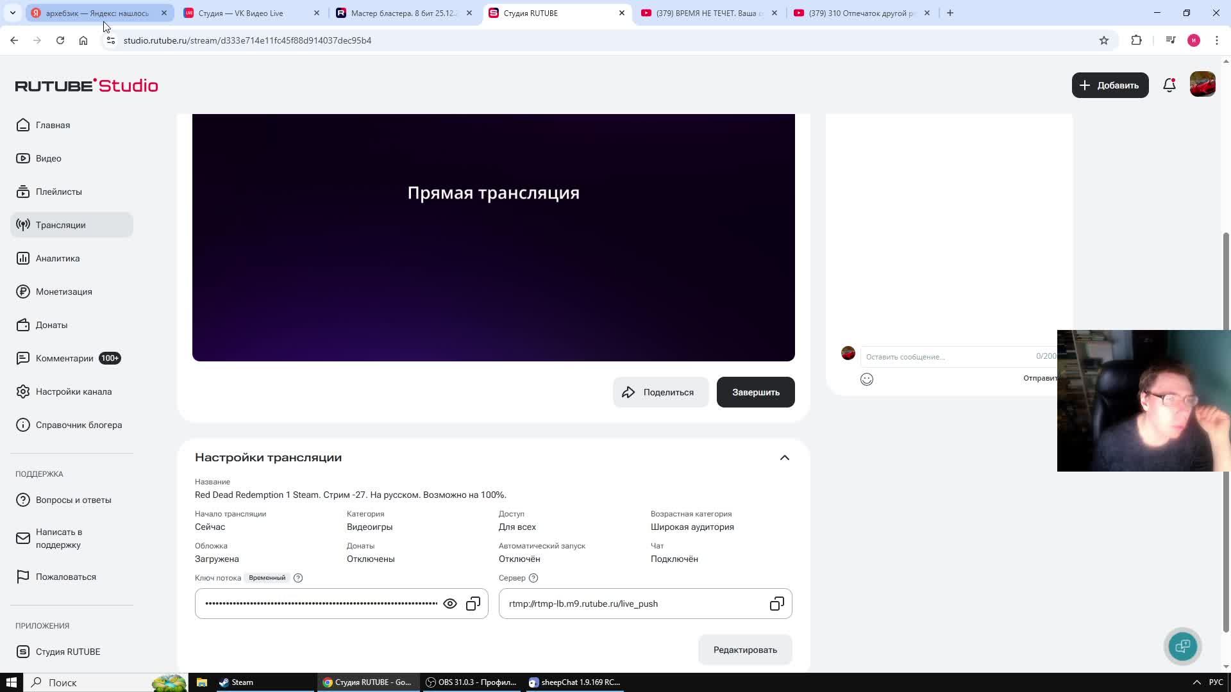Open the tab search dropdown arrow
The width and height of the screenshot is (1231, 692).
tap(12, 13)
